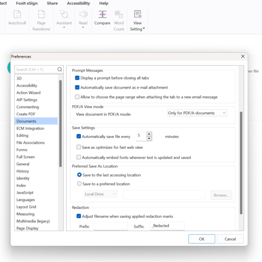Click the Cancel button
The image size is (262, 262).
pyautogui.click(x=230, y=239)
